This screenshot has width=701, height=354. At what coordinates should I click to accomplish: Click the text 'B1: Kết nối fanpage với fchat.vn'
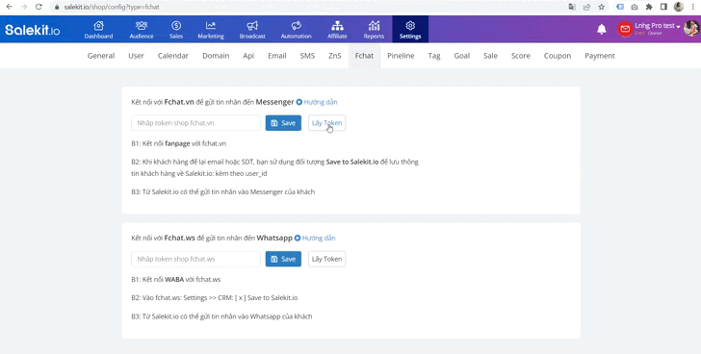click(x=179, y=143)
